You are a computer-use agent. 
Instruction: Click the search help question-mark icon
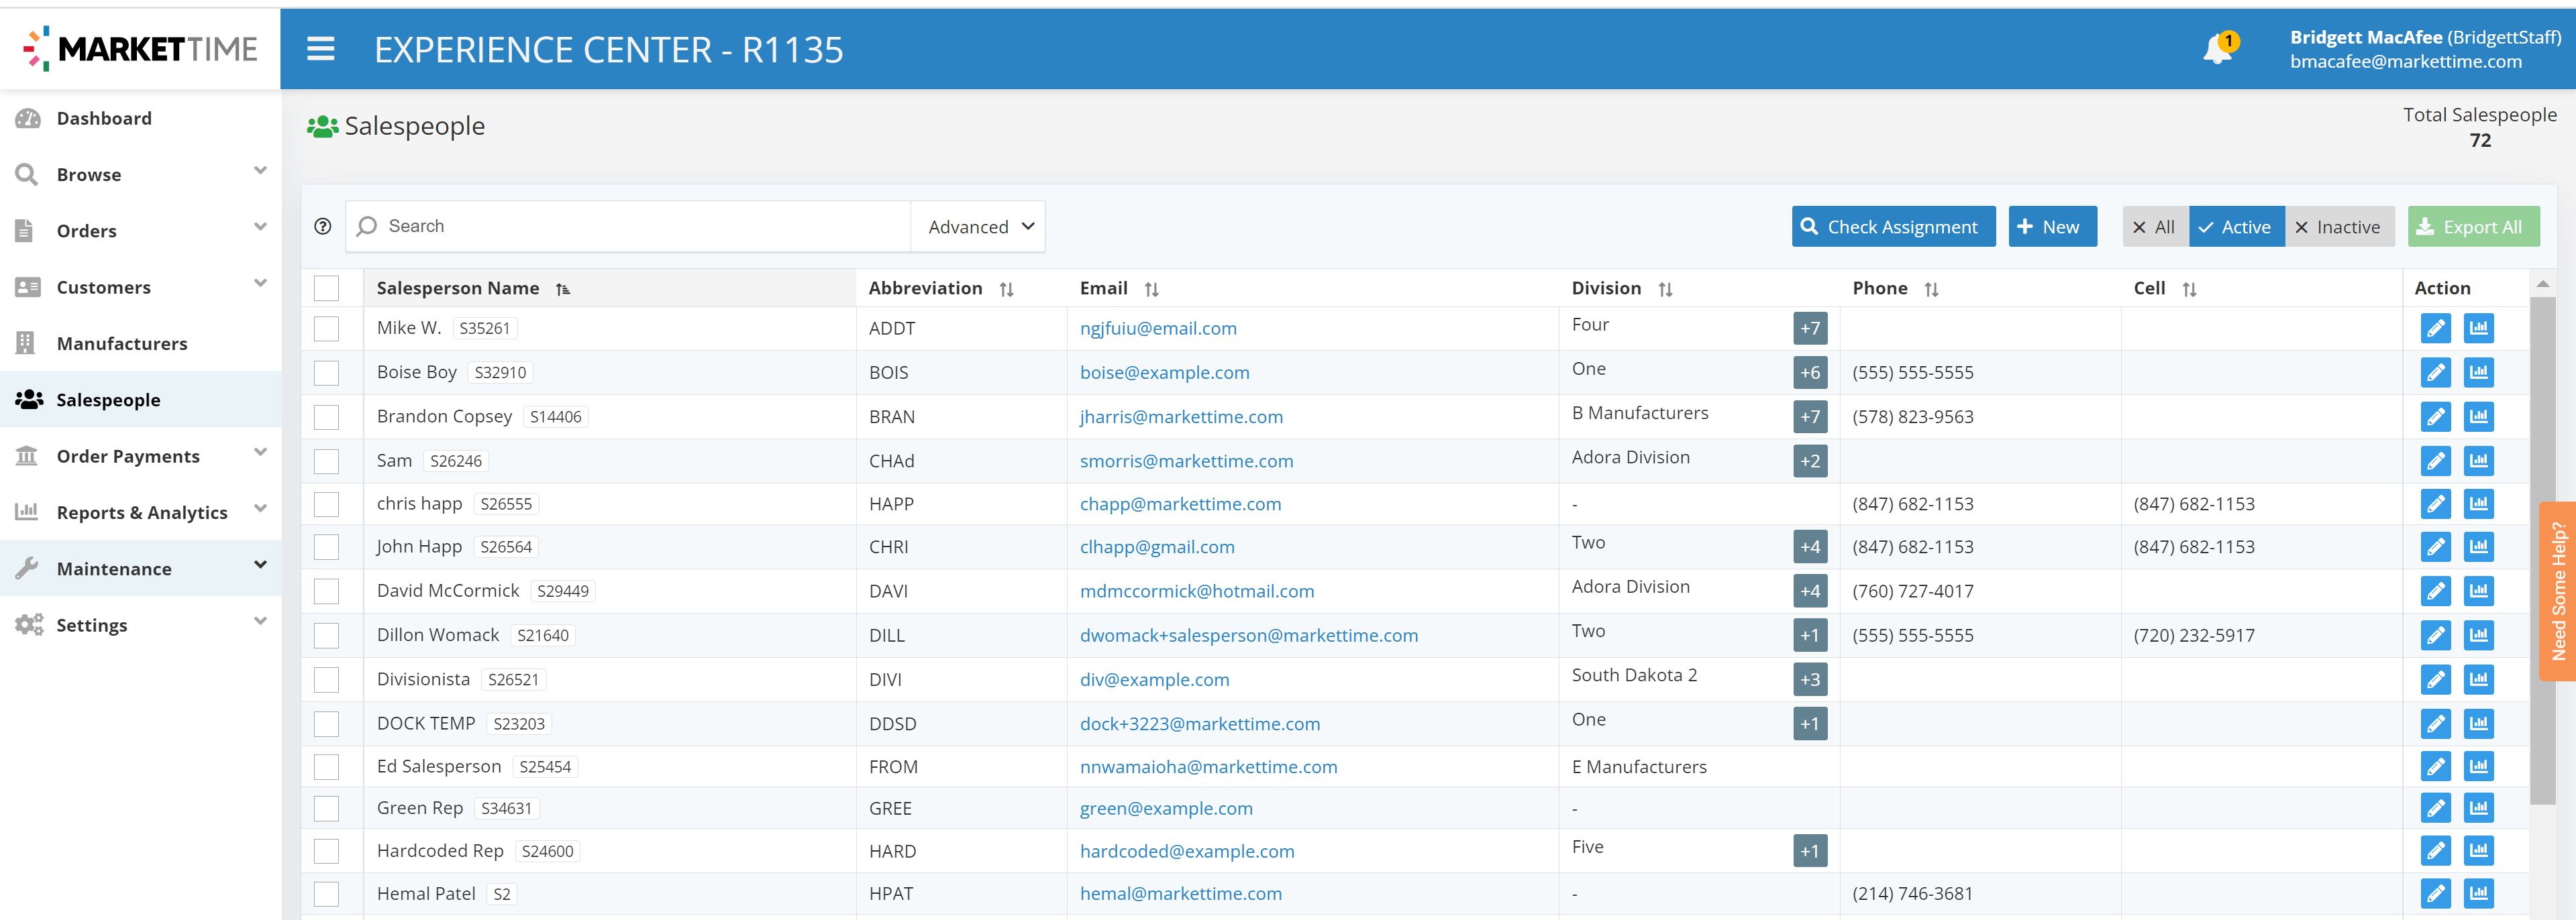click(322, 226)
